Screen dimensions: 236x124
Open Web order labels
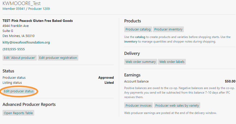[x=172, y=62]
